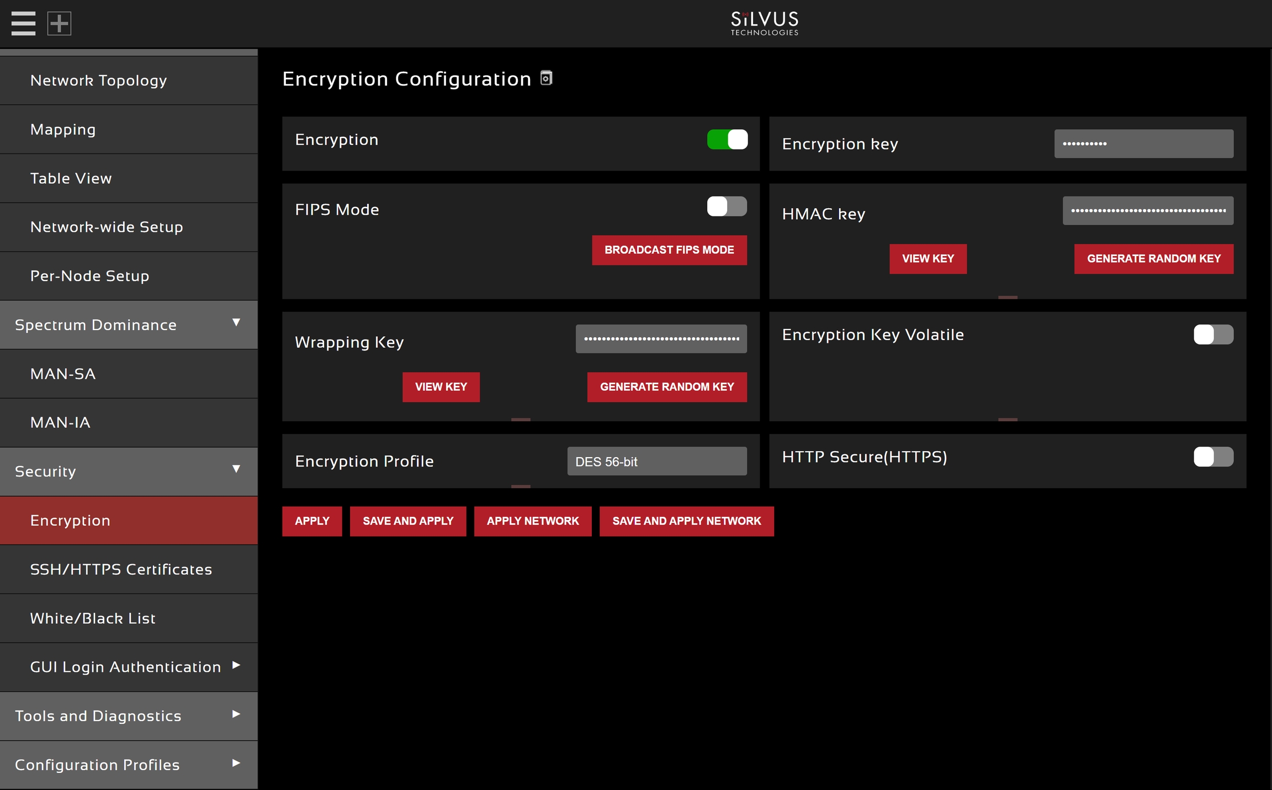Turn off the Encryption toggle
1272x790 pixels.
click(x=727, y=139)
